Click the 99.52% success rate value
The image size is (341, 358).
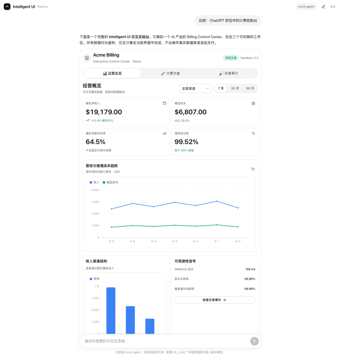coord(186,142)
